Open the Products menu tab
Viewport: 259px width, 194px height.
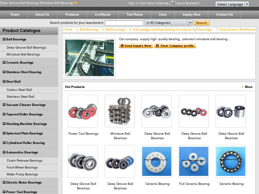[72, 15]
